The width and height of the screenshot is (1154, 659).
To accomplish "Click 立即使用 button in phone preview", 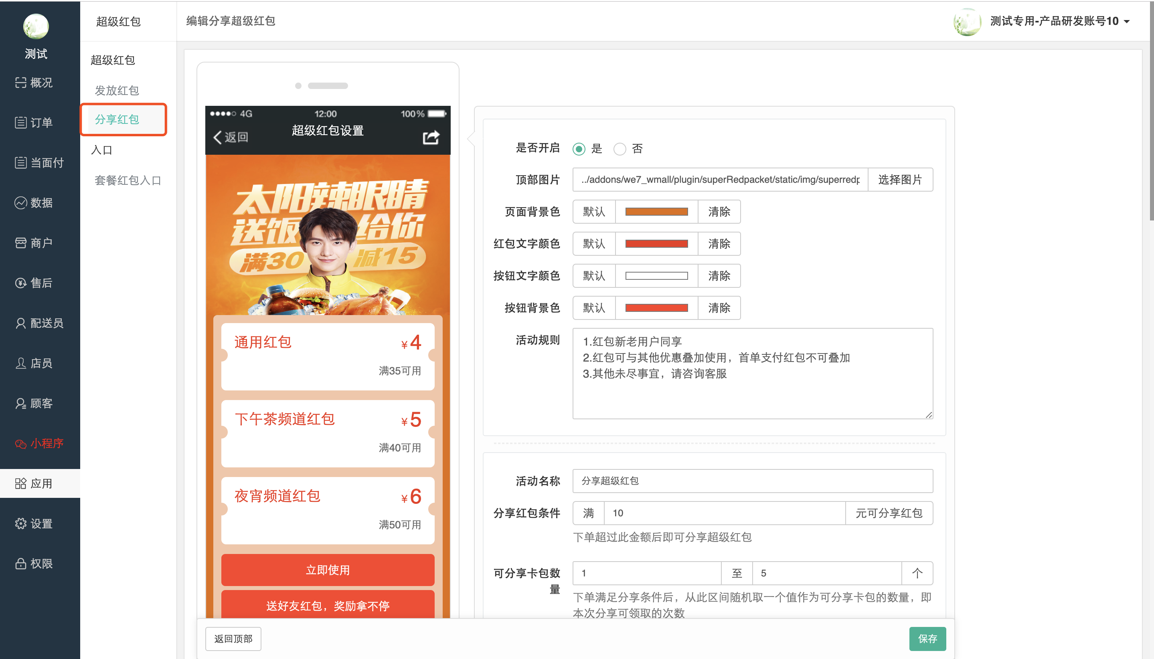I will click(x=328, y=570).
